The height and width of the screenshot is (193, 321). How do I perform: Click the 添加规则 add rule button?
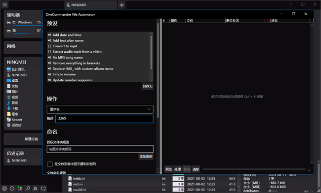pyautogui.click(x=146, y=157)
